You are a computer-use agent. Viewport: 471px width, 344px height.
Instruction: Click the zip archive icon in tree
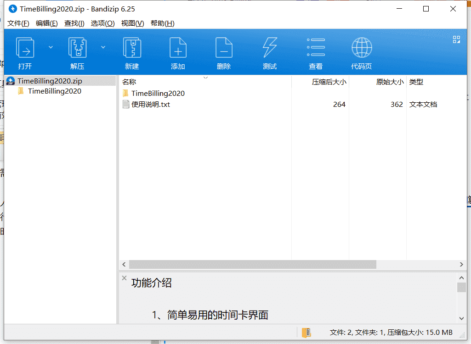[x=11, y=81]
